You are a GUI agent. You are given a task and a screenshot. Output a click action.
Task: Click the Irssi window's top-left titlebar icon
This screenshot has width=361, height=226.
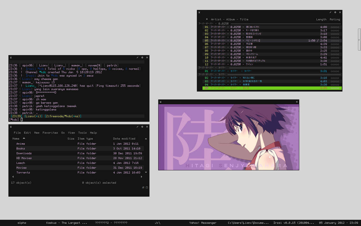tap(11, 58)
